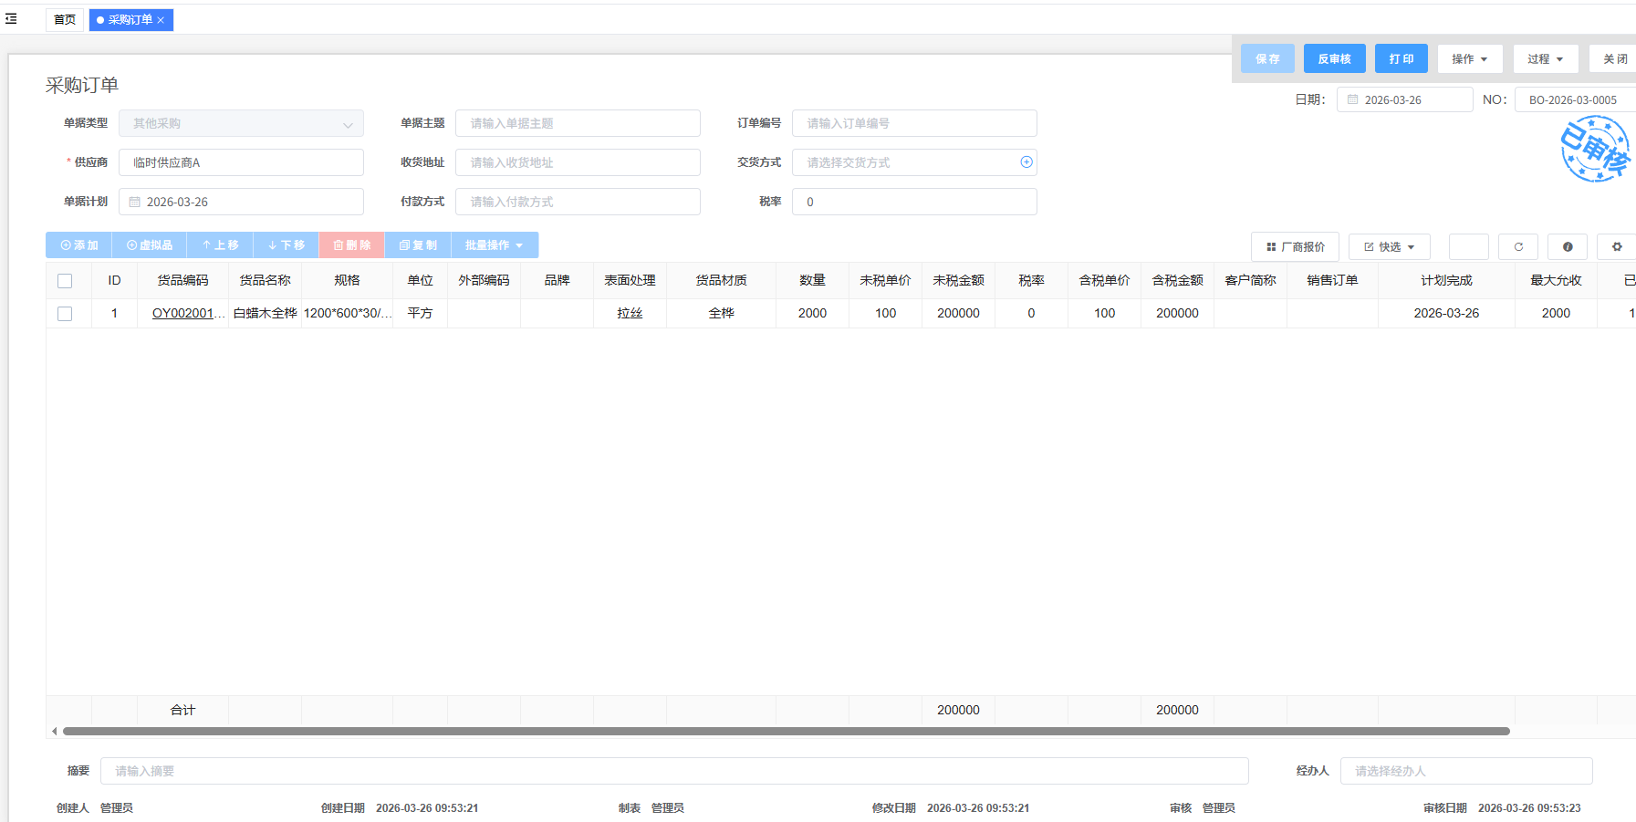Click the refresh icon above table

click(1518, 247)
